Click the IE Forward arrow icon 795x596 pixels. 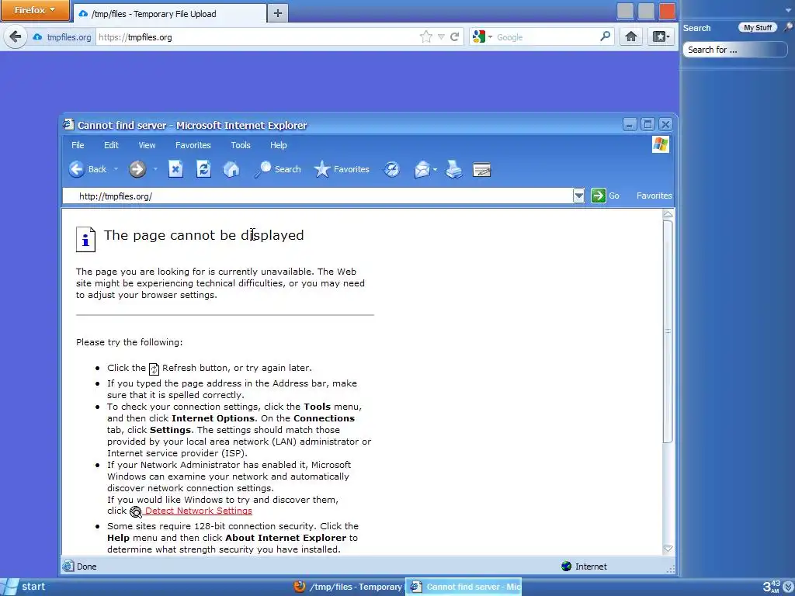pos(137,169)
